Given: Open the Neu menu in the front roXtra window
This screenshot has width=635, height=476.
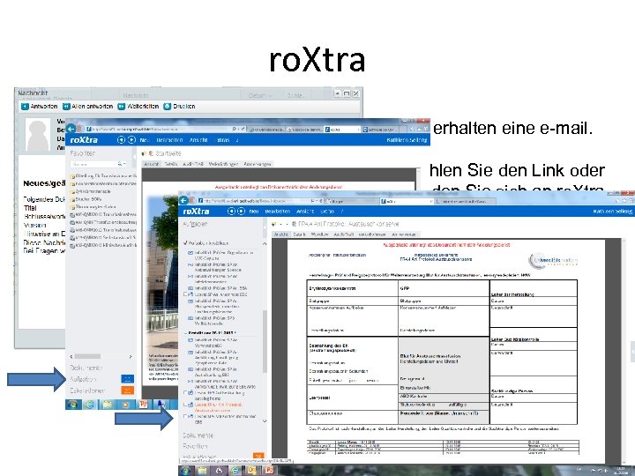Looking at the screenshot, I should click(x=254, y=212).
